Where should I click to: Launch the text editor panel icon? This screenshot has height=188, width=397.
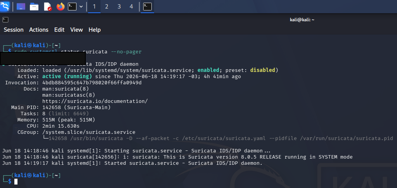click(x=48, y=7)
